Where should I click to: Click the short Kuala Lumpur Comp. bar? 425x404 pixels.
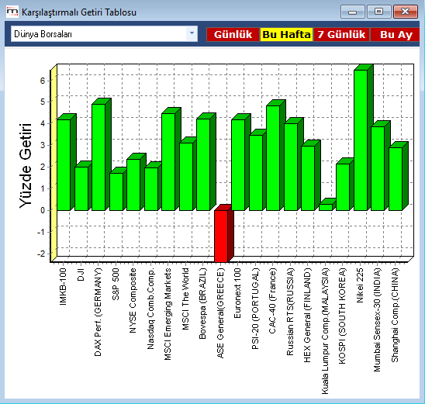[x=326, y=207]
